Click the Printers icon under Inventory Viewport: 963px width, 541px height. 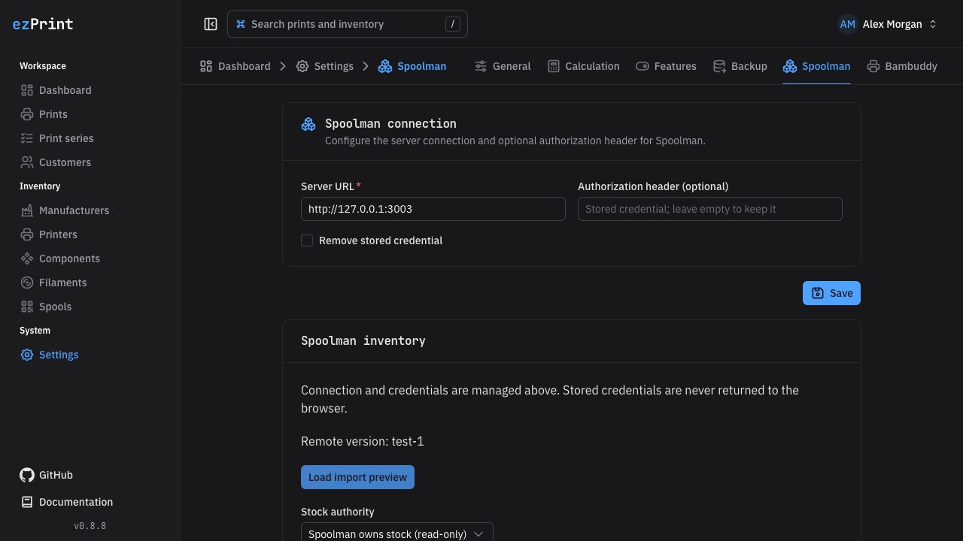coord(27,234)
